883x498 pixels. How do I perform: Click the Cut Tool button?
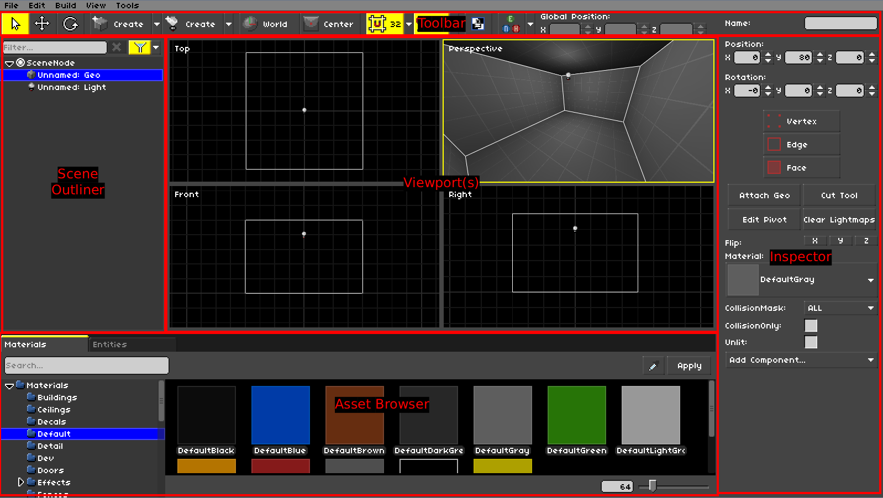839,195
